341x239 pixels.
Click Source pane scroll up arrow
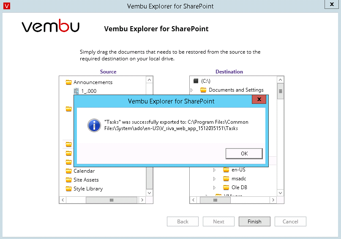[x=150, y=80]
